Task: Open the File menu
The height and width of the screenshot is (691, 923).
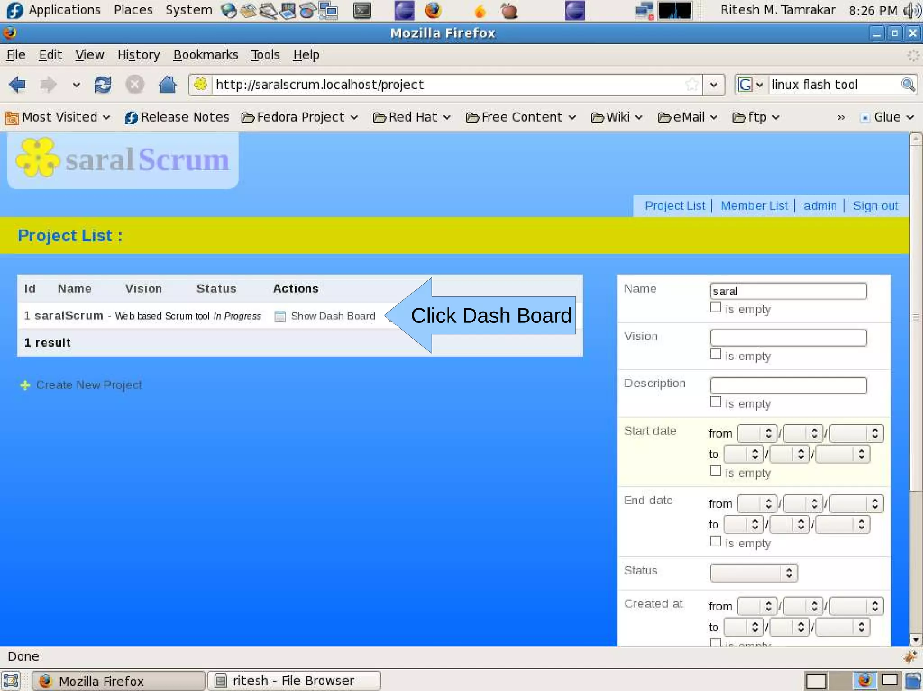Action: (16, 55)
